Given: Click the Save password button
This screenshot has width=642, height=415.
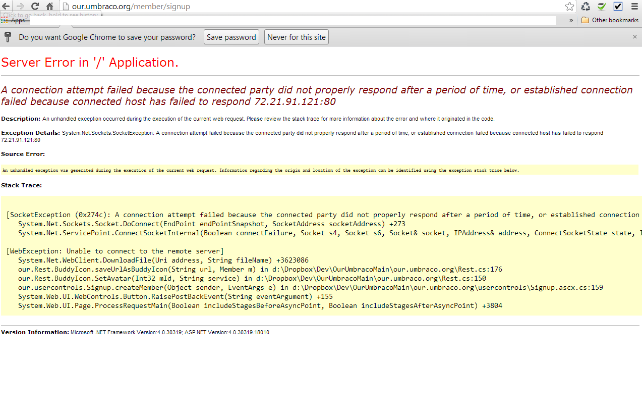Looking at the screenshot, I should [x=231, y=37].
